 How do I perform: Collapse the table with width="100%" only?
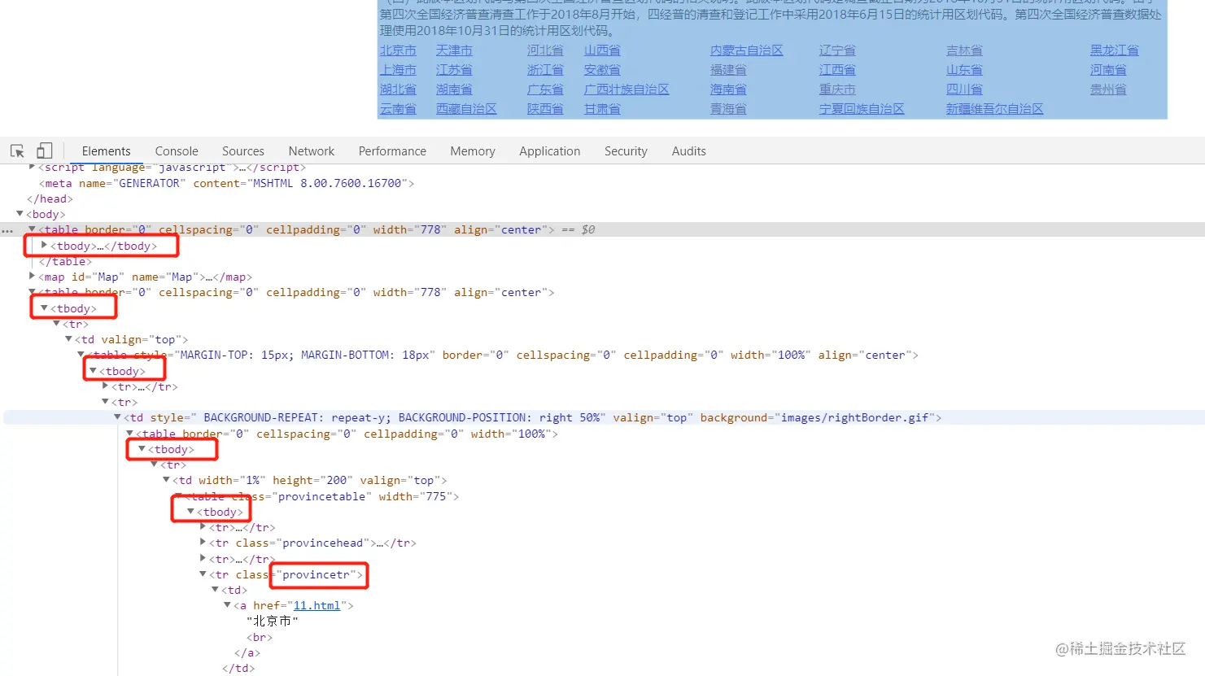click(x=129, y=433)
